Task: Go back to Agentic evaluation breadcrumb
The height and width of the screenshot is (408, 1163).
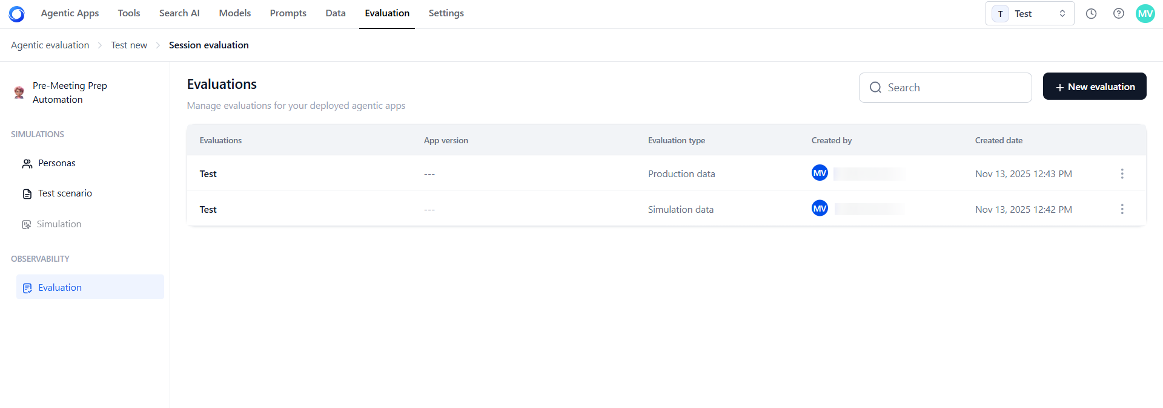Action: [50, 45]
